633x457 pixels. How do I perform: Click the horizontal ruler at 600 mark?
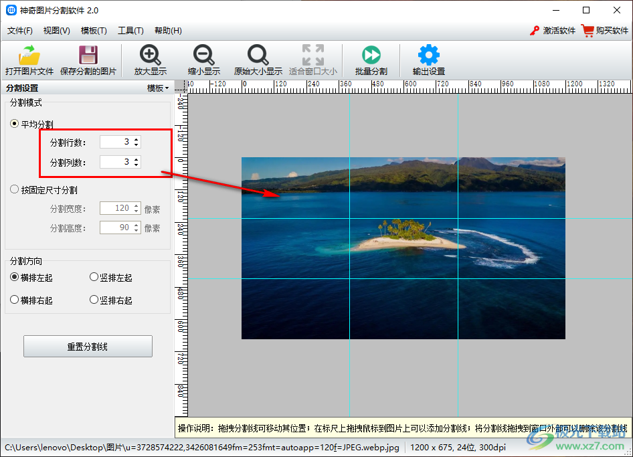[410, 84]
